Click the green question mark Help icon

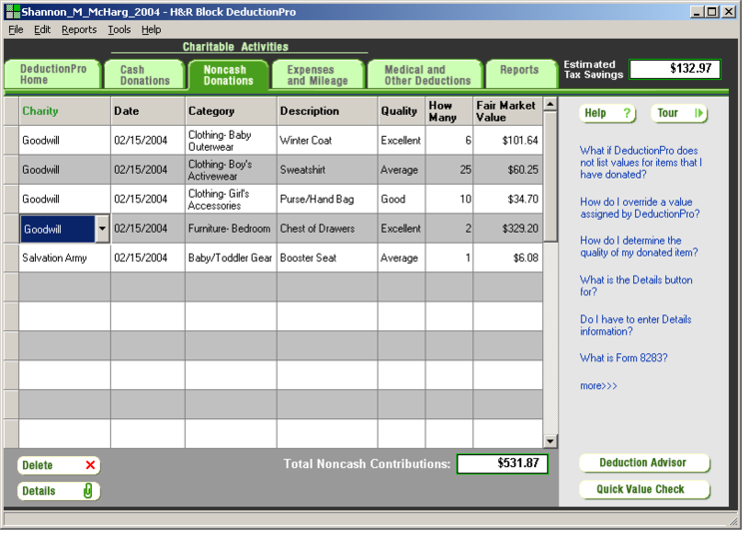point(627,113)
